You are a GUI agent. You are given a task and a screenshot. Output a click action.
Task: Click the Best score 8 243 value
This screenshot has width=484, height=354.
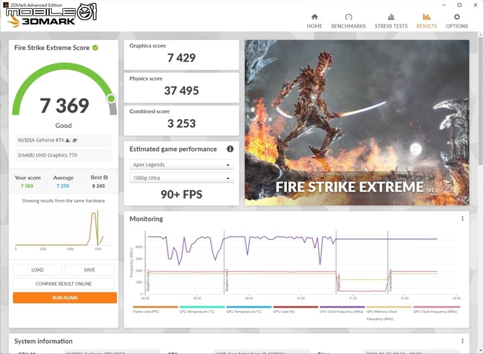[98, 186]
